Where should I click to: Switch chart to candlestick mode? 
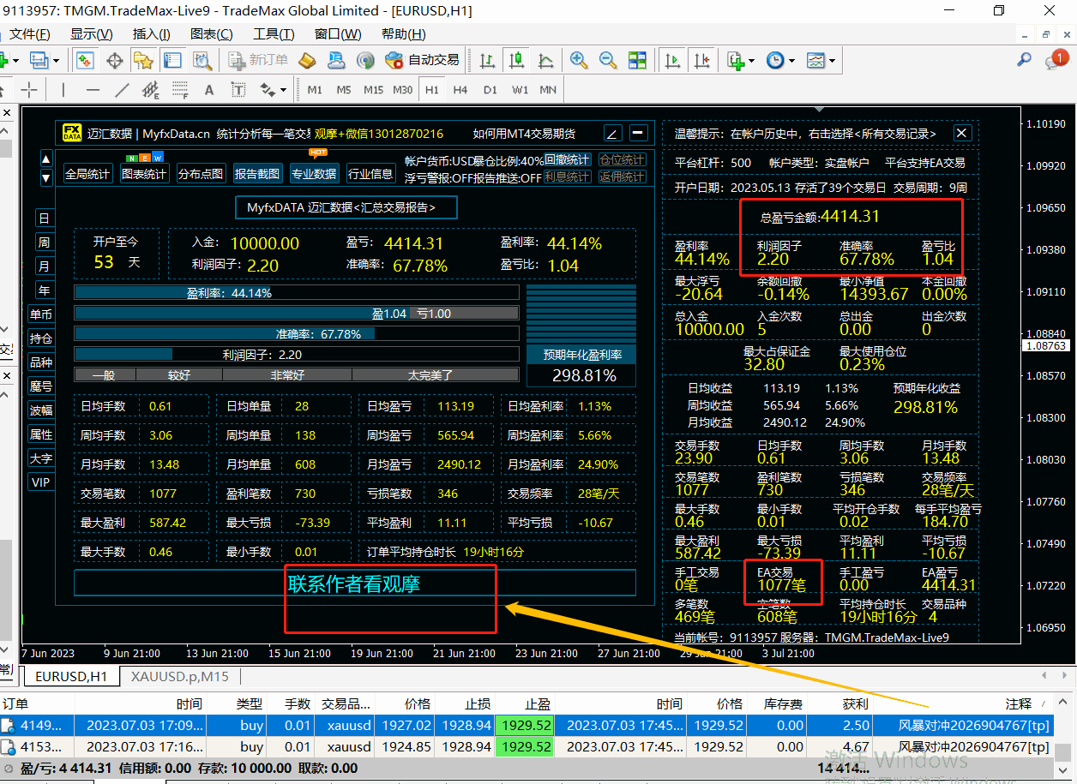[516, 60]
